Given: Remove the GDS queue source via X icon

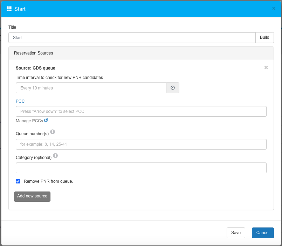Looking at the screenshot, I should coord(266,67).
